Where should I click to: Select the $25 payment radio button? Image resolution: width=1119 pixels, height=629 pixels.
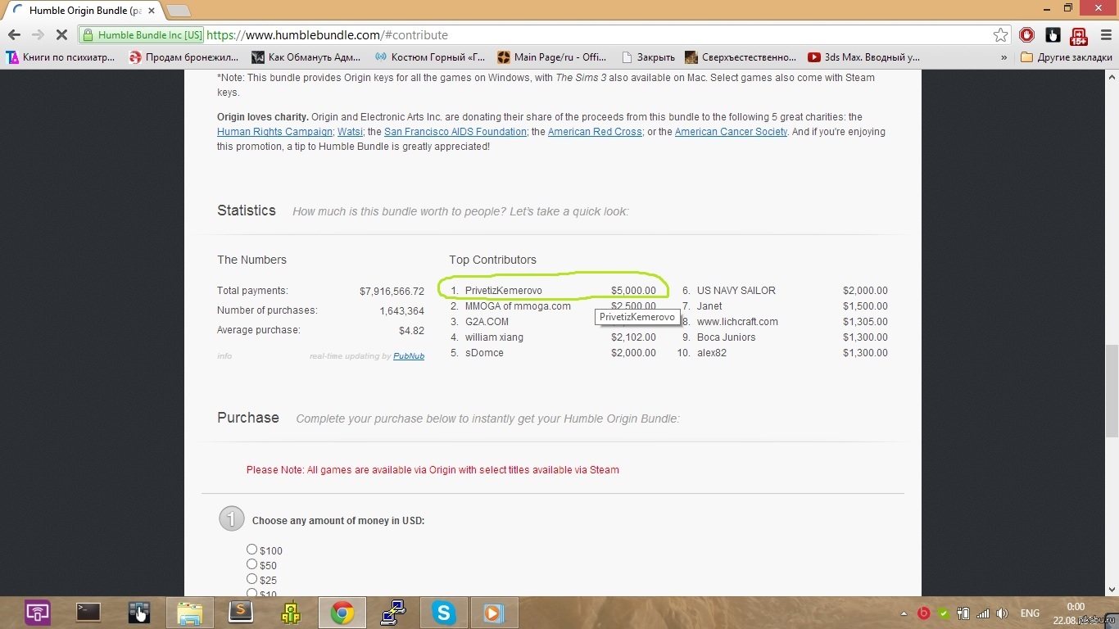(252, 579)
